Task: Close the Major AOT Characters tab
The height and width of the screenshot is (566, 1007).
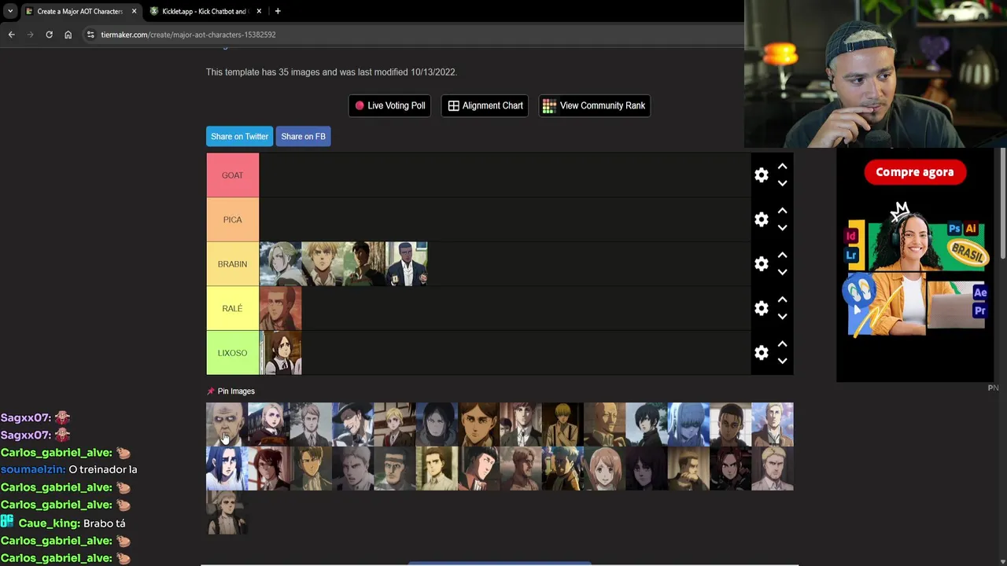Action: (134, 11)
